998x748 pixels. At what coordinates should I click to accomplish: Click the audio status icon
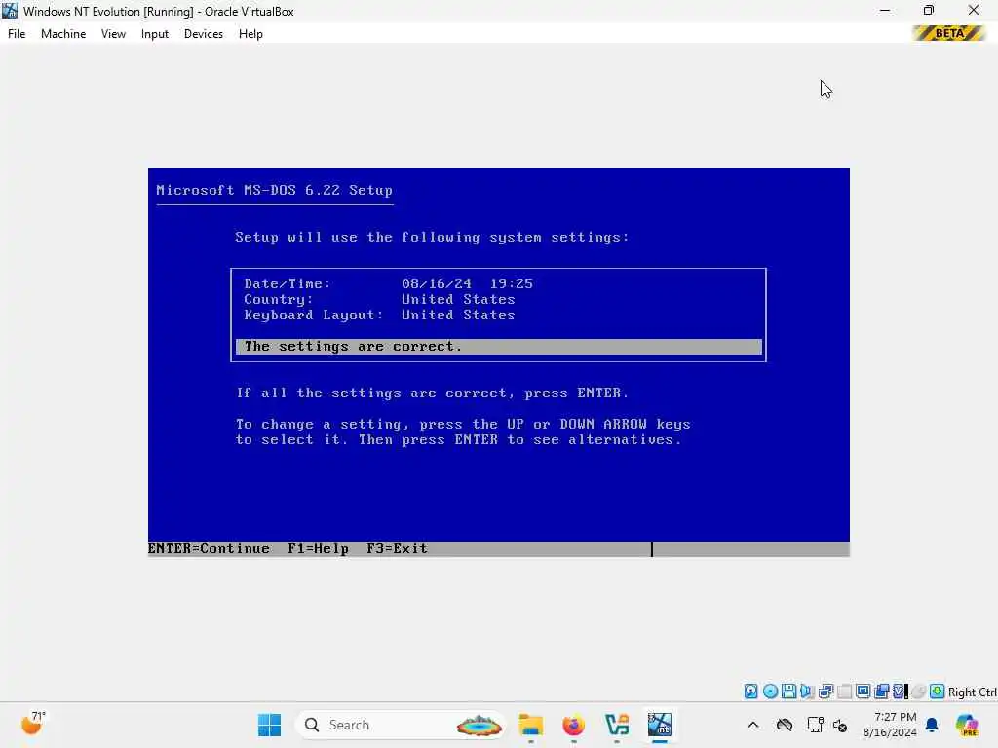(x=807, y=692)
